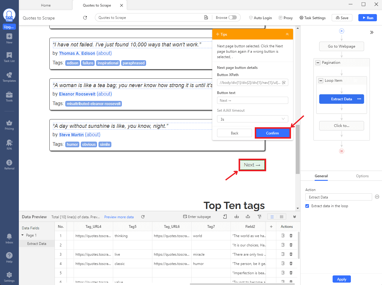Click the Preview more data link
The image size is (382, 285).
(119, 217)
